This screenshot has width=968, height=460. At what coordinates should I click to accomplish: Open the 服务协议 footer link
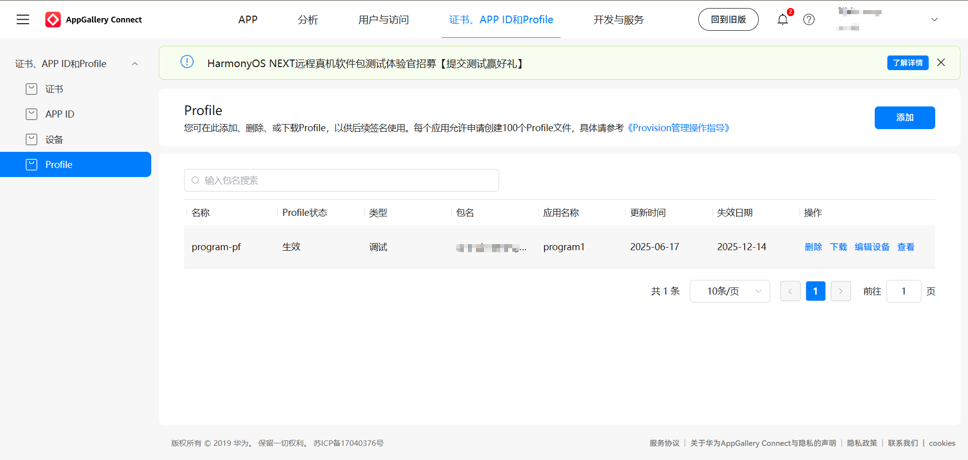click(x=664, y=443)
